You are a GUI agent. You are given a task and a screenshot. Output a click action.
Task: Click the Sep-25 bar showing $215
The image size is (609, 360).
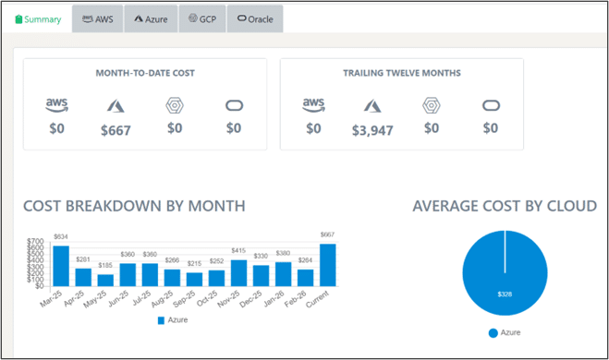point(194,280)
